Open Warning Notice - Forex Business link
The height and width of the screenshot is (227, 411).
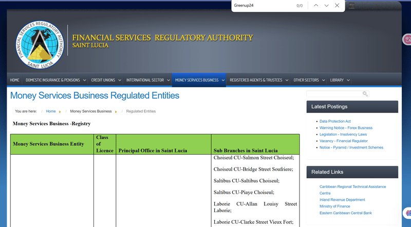(x=346, y=128)
